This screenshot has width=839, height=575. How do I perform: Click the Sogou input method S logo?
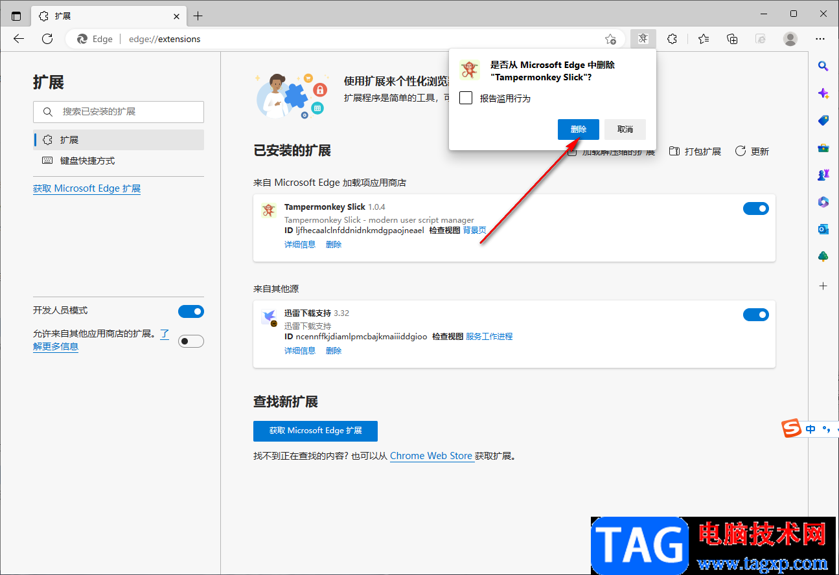[x=791, y=429]
